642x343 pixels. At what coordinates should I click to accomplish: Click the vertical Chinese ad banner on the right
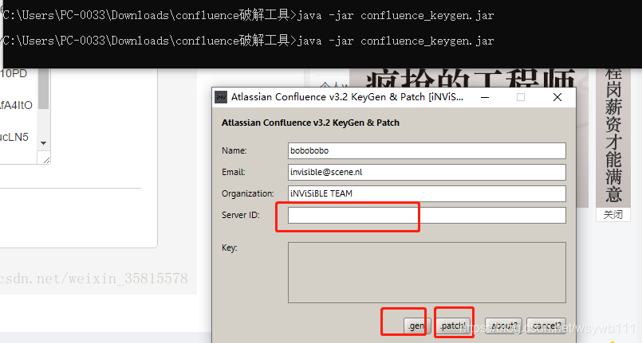(x=613, y=137)
